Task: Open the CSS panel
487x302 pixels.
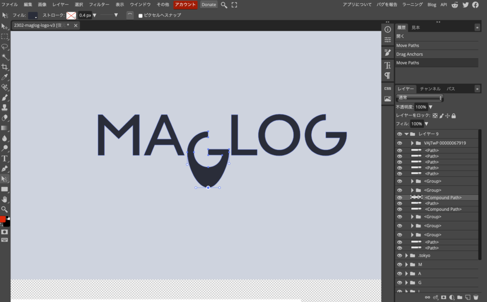Action: [x=388, y=89]
